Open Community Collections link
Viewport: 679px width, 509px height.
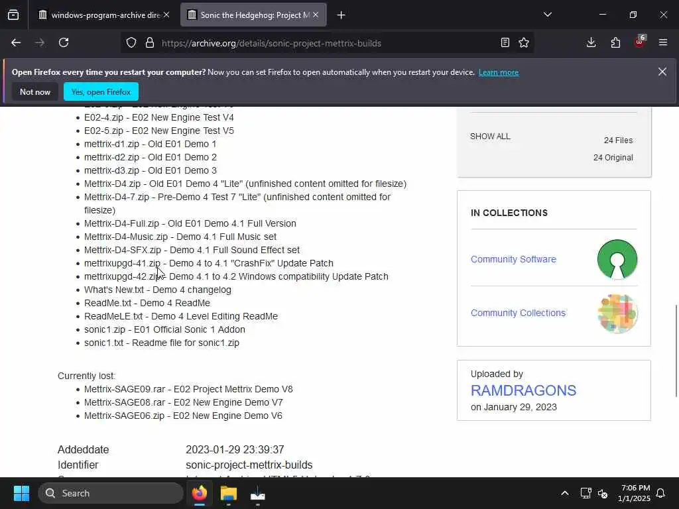tap(518, 313)
